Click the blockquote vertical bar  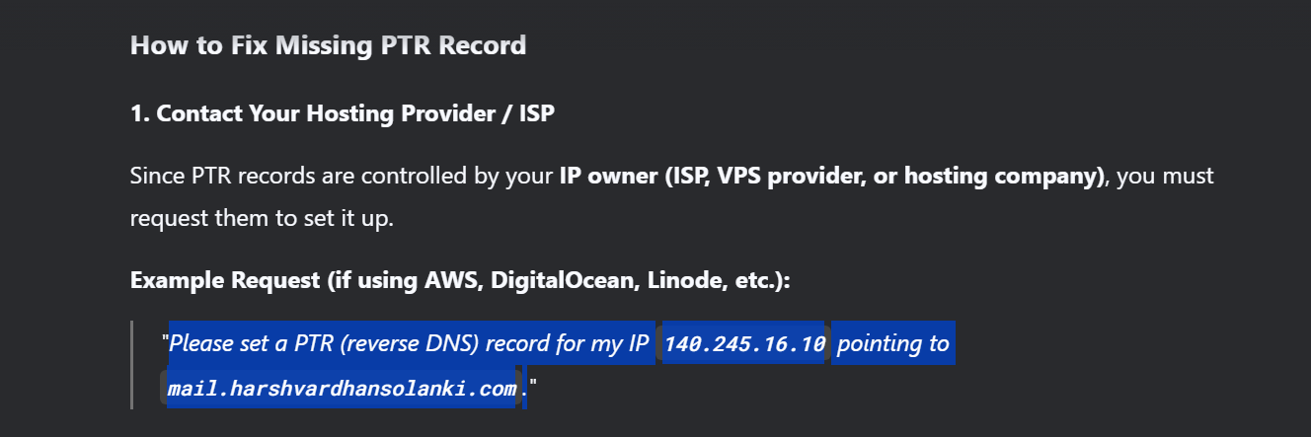tap(131, 364)
